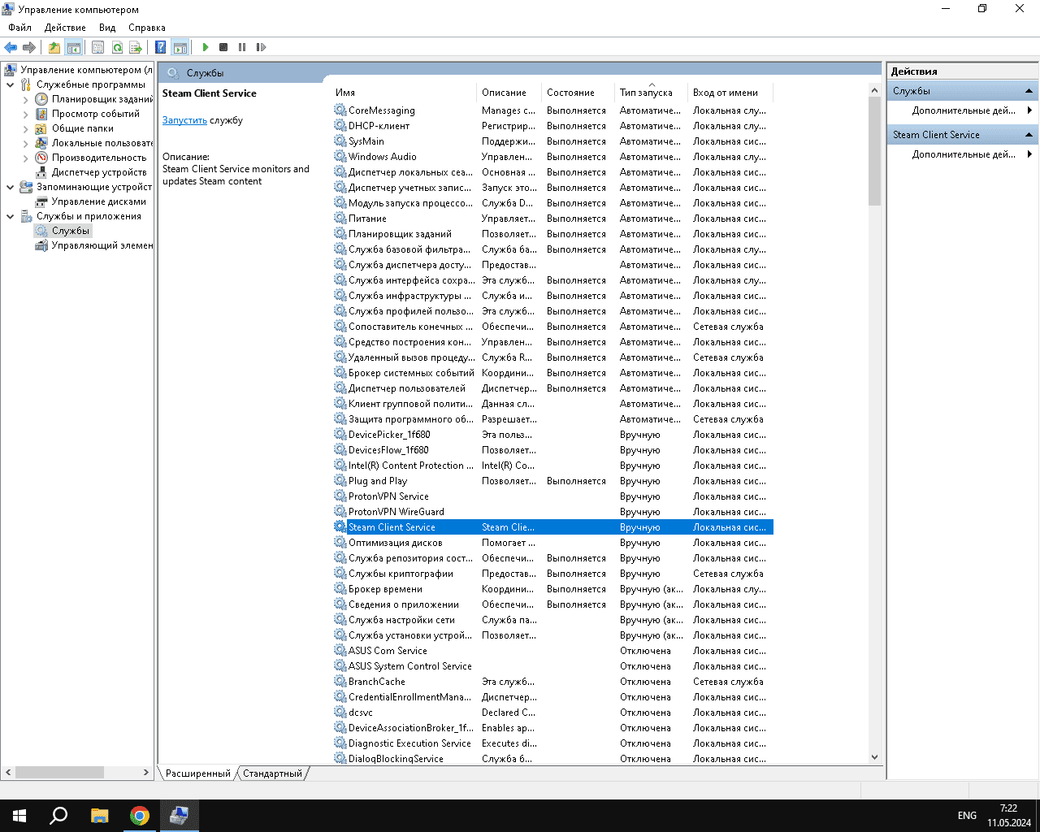The image size is (1040, 832).
Task: Toggle the Show/Hide Console Tree toolbar button
Action: pyautogui.click(x=74, y=47)
